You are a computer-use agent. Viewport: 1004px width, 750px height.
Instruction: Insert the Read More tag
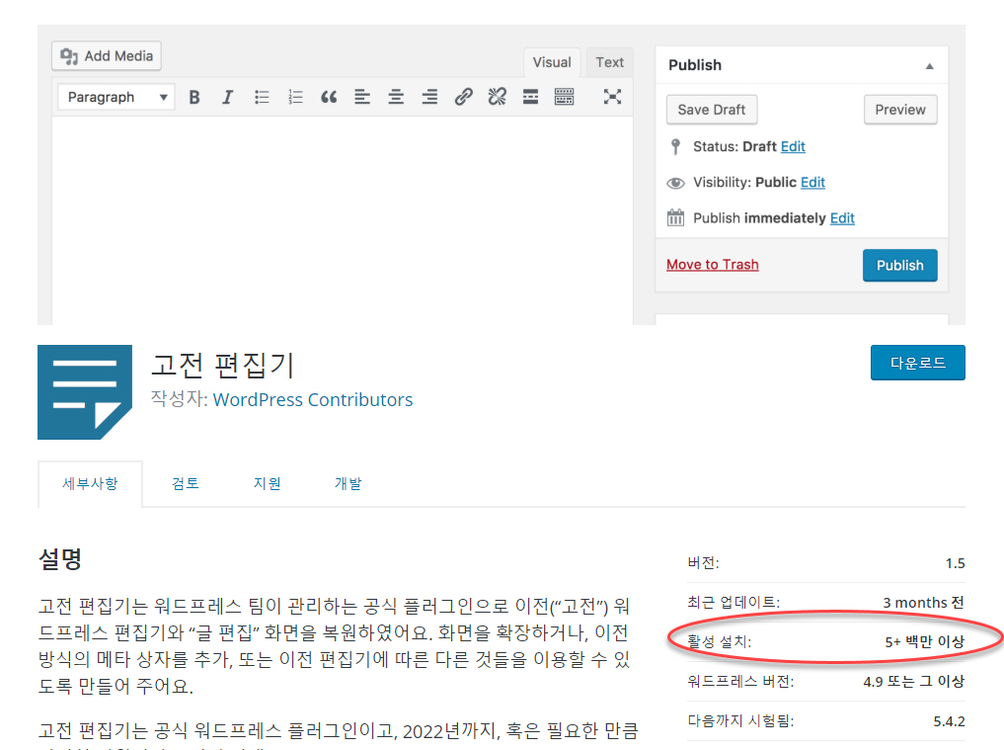click(x=530, y=97)
